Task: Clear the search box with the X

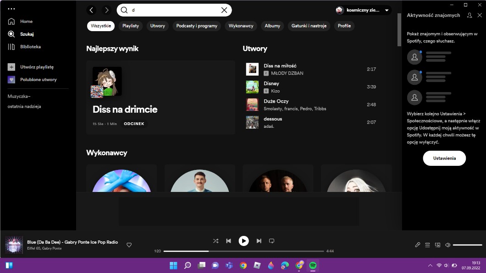Action: (x=224, y=10)
